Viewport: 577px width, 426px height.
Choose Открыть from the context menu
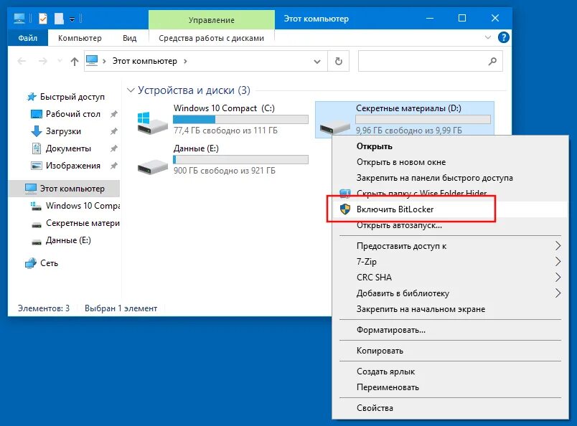(450, 146)
